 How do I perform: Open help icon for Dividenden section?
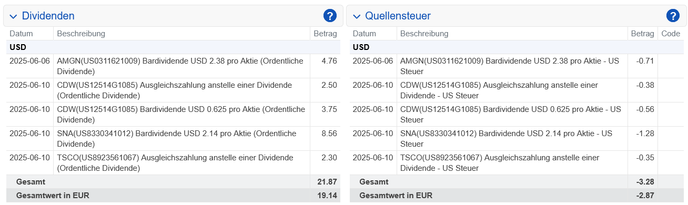tap(330, 16)
